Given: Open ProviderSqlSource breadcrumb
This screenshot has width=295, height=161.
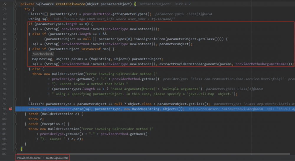Looking at the screenshot, I should pyautogui.click(x=29, y=158).
